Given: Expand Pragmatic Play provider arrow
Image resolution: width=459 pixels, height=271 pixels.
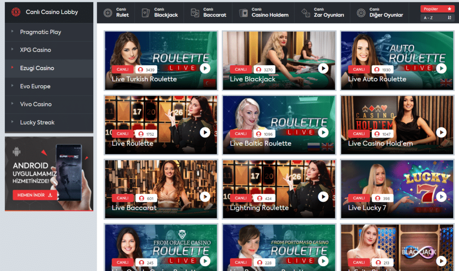Looking at the screenshot, I should pos(12,31).
